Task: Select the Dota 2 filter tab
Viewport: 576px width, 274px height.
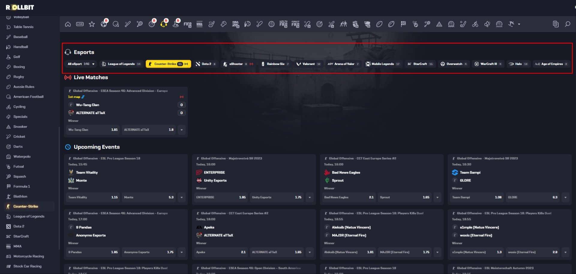Action: point(205,64)
